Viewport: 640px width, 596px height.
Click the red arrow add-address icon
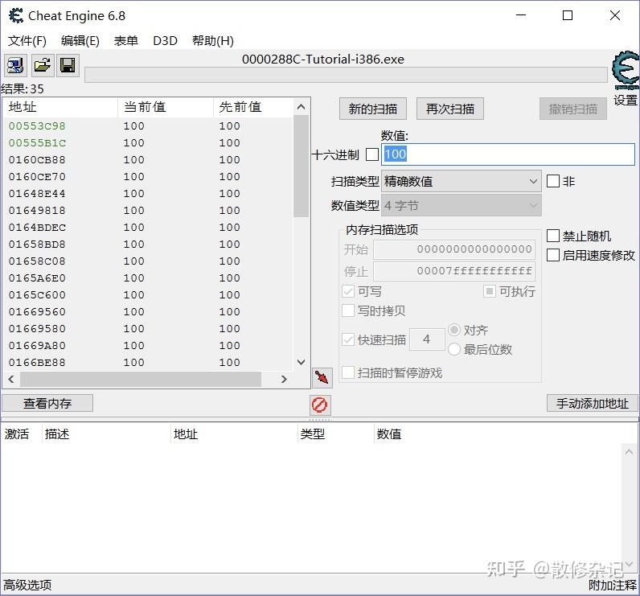(322, 377)
